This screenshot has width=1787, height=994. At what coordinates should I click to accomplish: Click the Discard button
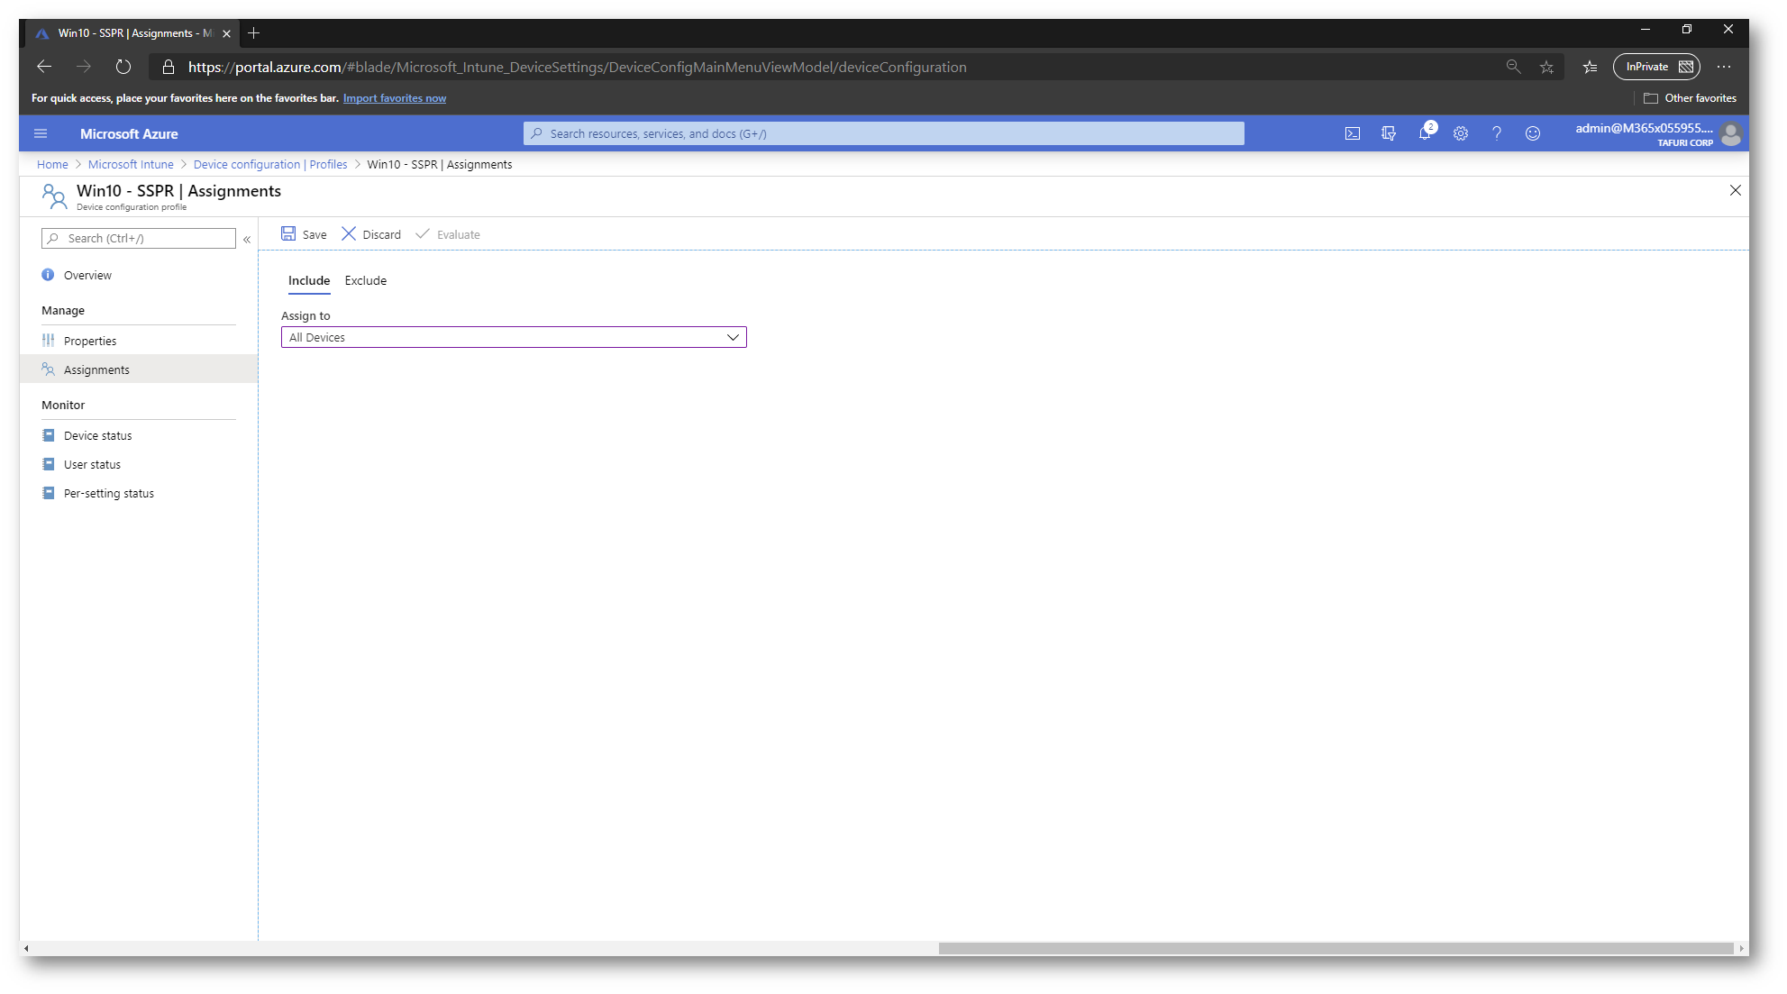point(371,234)
